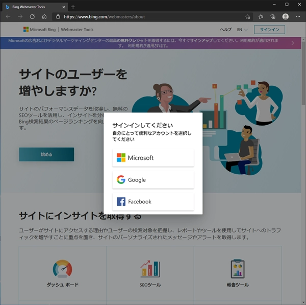Click the サインインしてください dialog heading
The width and height of the screenshot is (306, 305).
point(143,125)
